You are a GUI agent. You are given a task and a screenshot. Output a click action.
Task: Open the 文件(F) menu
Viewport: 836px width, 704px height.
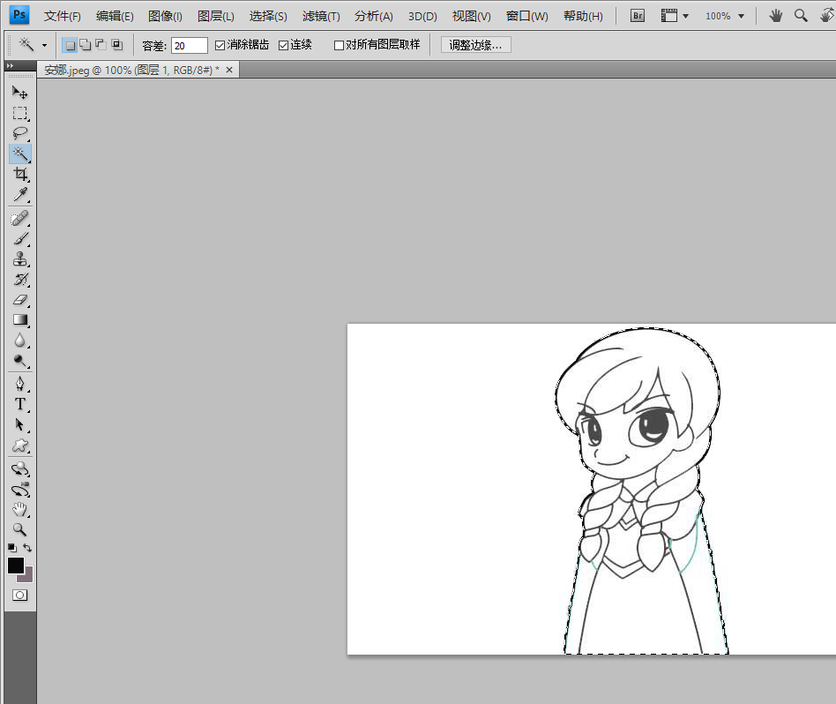coord(63,16)
